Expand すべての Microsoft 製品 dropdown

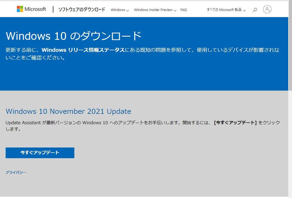(226, 10)
